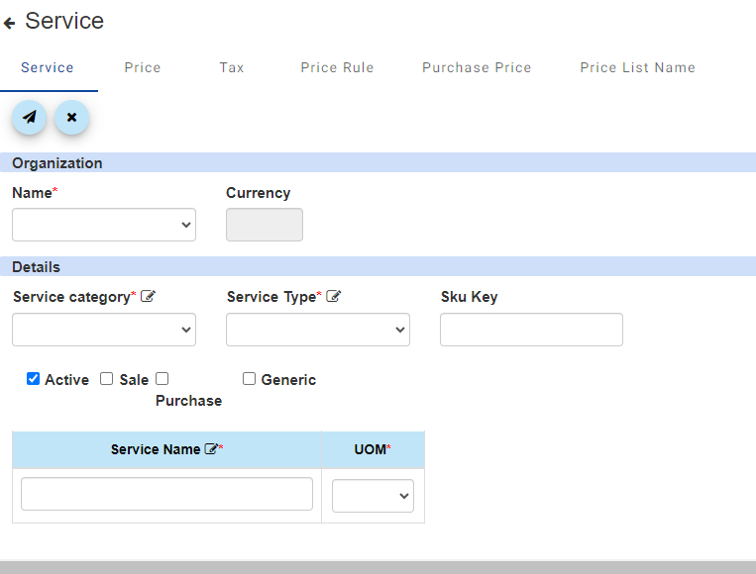Select a unit in the UOM dropdown
This screenshot has height=574, width=756.
(x=373, y=496)
